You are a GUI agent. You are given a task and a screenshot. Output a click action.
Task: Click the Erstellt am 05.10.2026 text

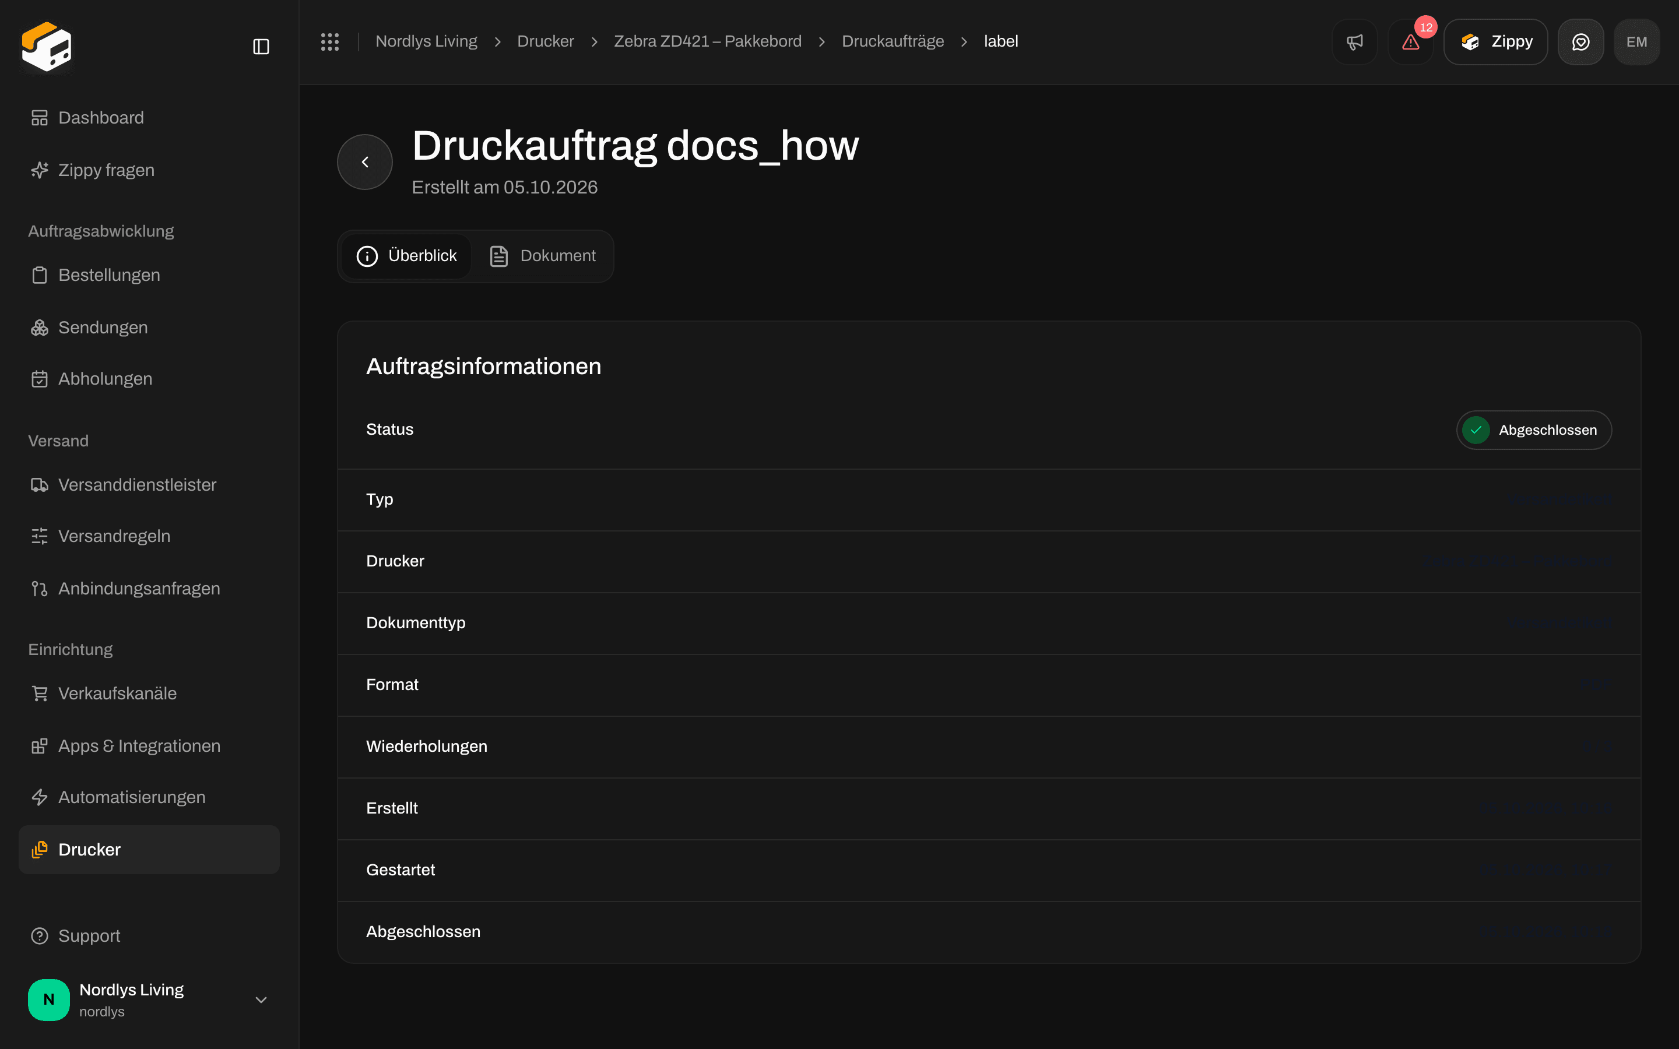[504, 187]
